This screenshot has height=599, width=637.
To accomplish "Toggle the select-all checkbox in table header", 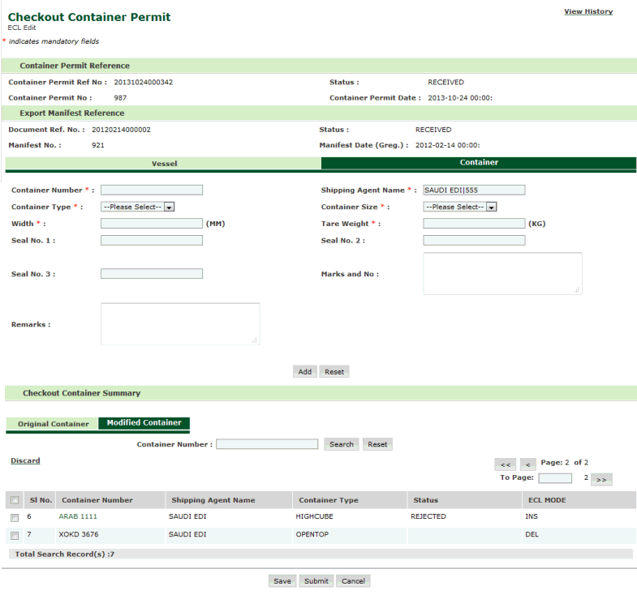I will [x=15, y=500].
